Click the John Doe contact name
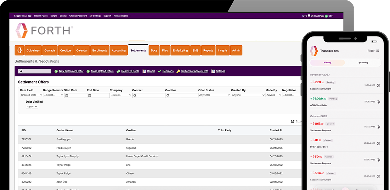390x190 pixels. pos(62,182)
